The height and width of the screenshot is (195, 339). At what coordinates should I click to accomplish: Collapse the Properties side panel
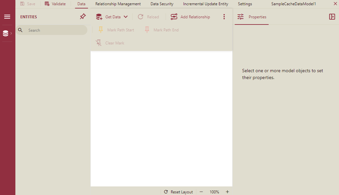332,17
